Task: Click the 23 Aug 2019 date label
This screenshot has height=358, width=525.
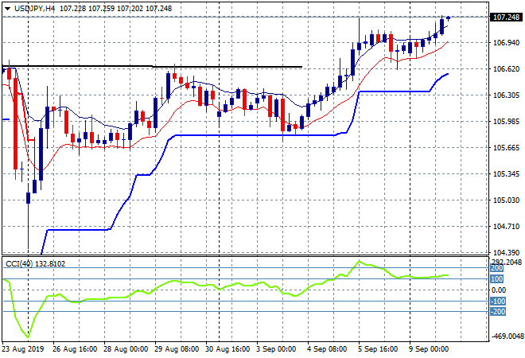Action: click(x=23, y=349)
